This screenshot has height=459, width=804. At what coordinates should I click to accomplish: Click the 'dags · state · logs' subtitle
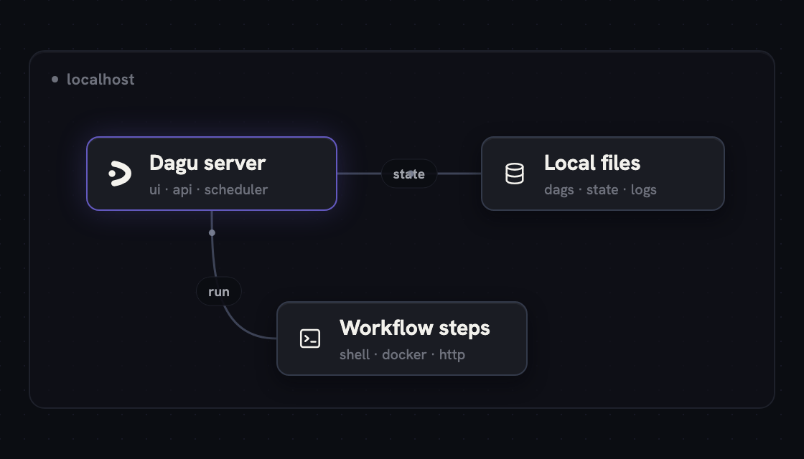(x=600, y=189)
